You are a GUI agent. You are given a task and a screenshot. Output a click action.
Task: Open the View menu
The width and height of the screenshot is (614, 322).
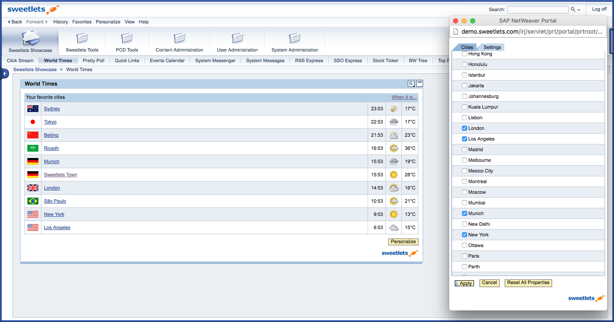130,22
